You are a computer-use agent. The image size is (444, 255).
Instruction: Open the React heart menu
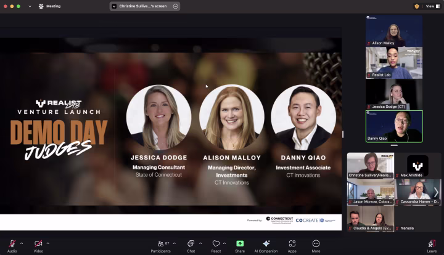point(216,246)
